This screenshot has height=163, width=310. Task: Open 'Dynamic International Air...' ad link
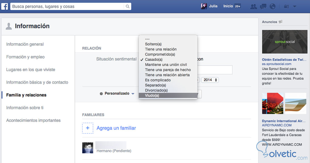coord(284,121)
